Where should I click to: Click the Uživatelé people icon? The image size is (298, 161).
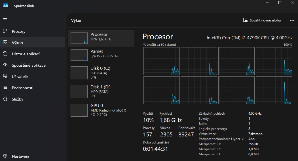tap(5, 76)
